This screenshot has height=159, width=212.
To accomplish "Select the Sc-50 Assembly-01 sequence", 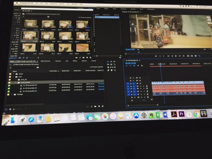I will point(30,91).
